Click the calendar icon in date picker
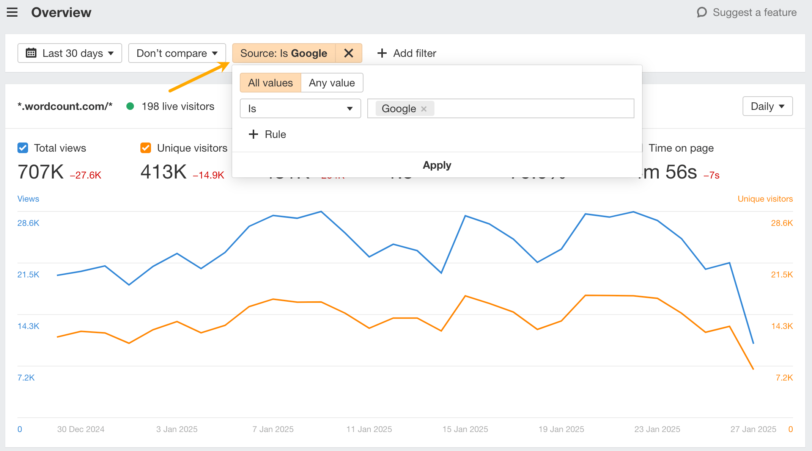Viewport: 812px width, 451px height. [x=31, y=53]
